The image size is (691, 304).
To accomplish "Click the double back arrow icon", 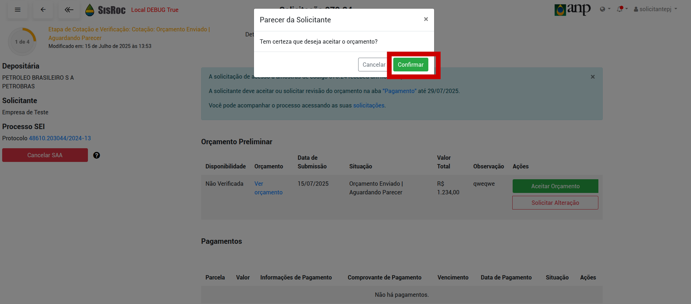I will pyautogui.click(x=69, y=10).
